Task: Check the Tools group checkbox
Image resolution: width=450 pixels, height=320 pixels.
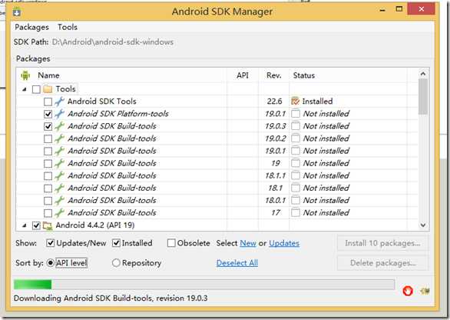Action: point(36,89)
